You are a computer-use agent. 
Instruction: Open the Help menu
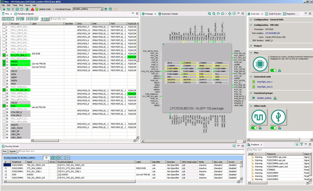point(34,5)
